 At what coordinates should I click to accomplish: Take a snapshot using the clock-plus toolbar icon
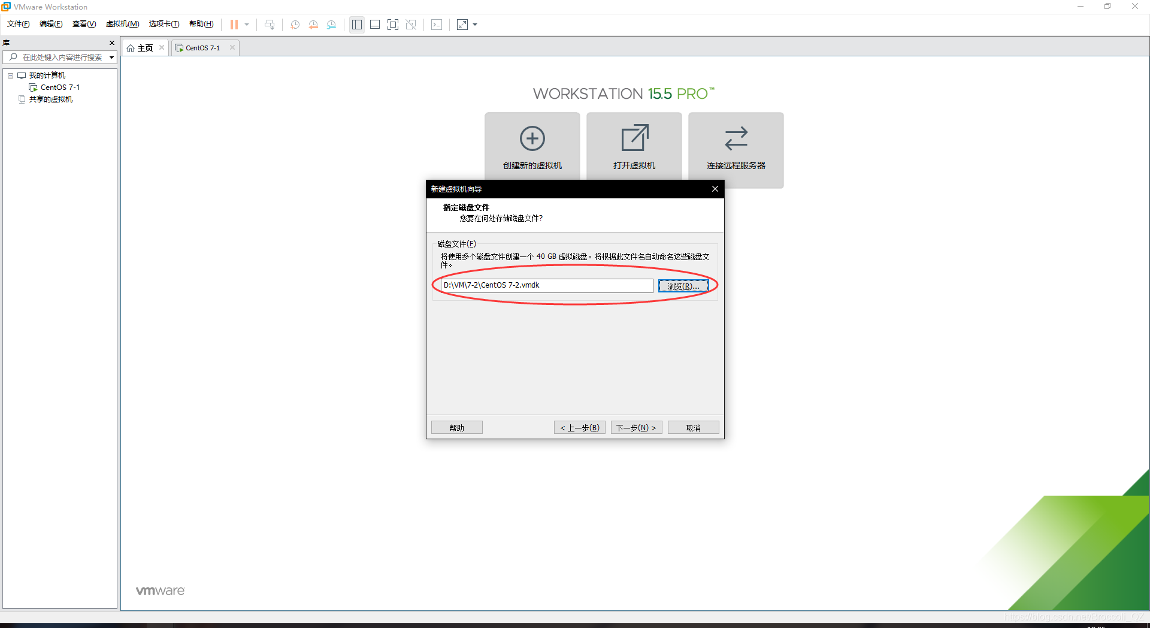(295, 25)
